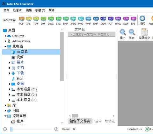Expand 桌面 subfolder under 此电脑
Image resolution: width=153 pixels, height=134 pixels.
pos(10,84)
